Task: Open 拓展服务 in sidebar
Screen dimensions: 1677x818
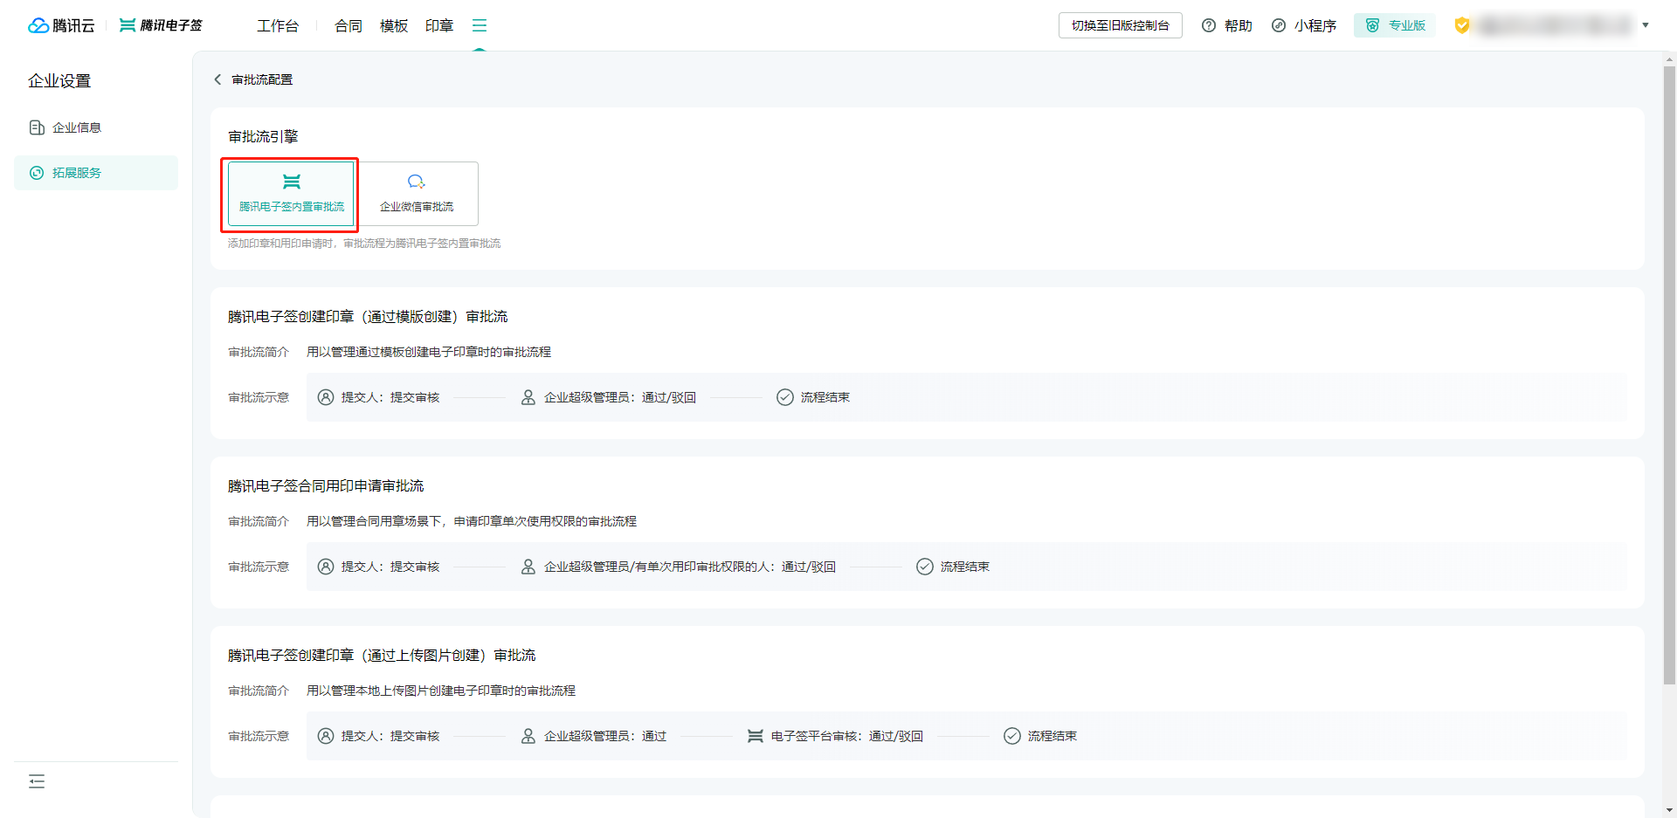Action: 96,173
